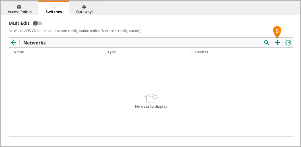Sort by the Type column header

[x=112, y=52]
